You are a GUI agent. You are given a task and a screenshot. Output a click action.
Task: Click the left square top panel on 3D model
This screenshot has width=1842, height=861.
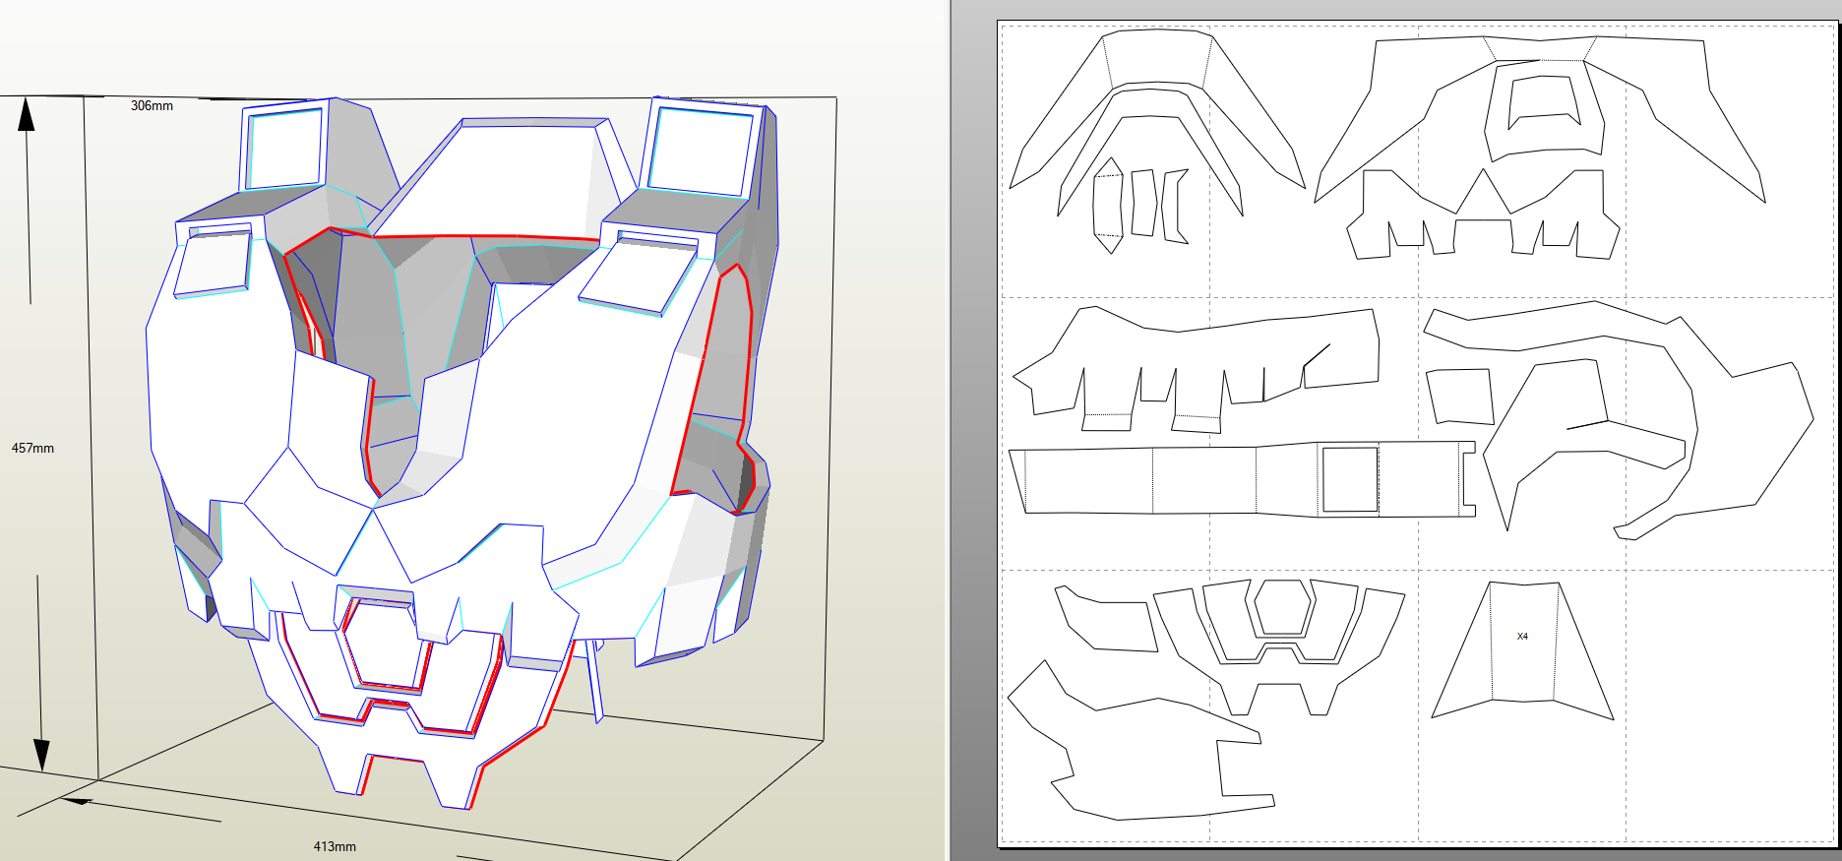click(284, 149)
